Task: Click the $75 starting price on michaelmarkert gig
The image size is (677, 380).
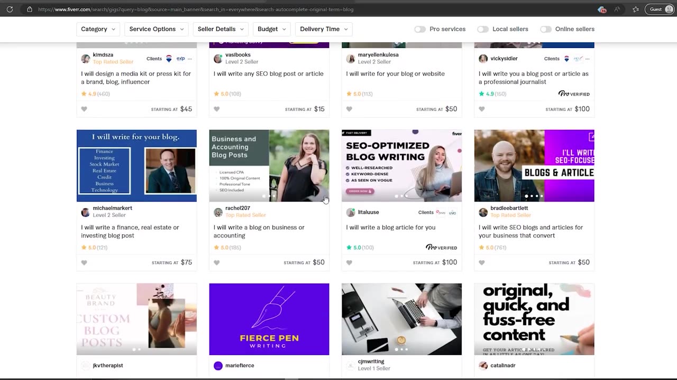Action: coord(186,263)
